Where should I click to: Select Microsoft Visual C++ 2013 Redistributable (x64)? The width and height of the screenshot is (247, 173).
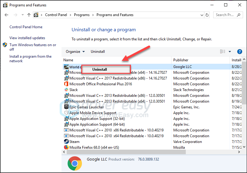[117, 101]
